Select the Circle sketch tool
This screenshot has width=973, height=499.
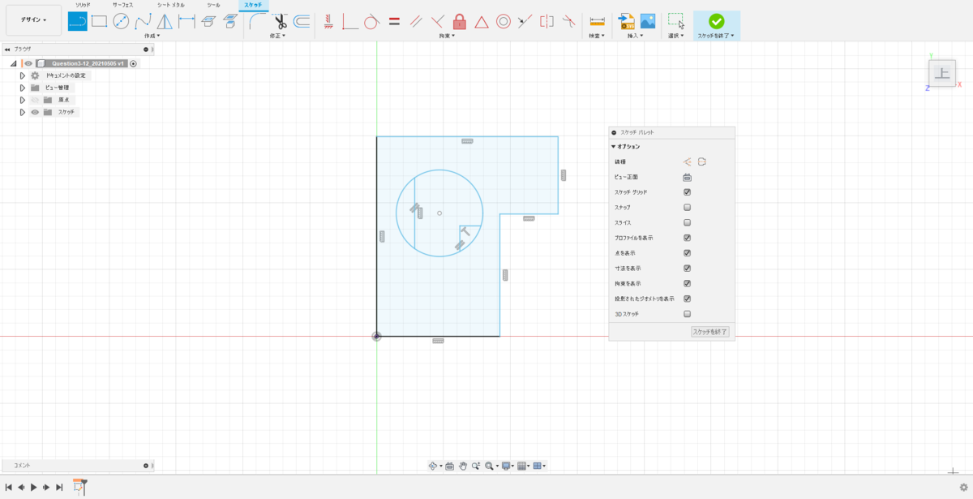[x=121, y=22]
